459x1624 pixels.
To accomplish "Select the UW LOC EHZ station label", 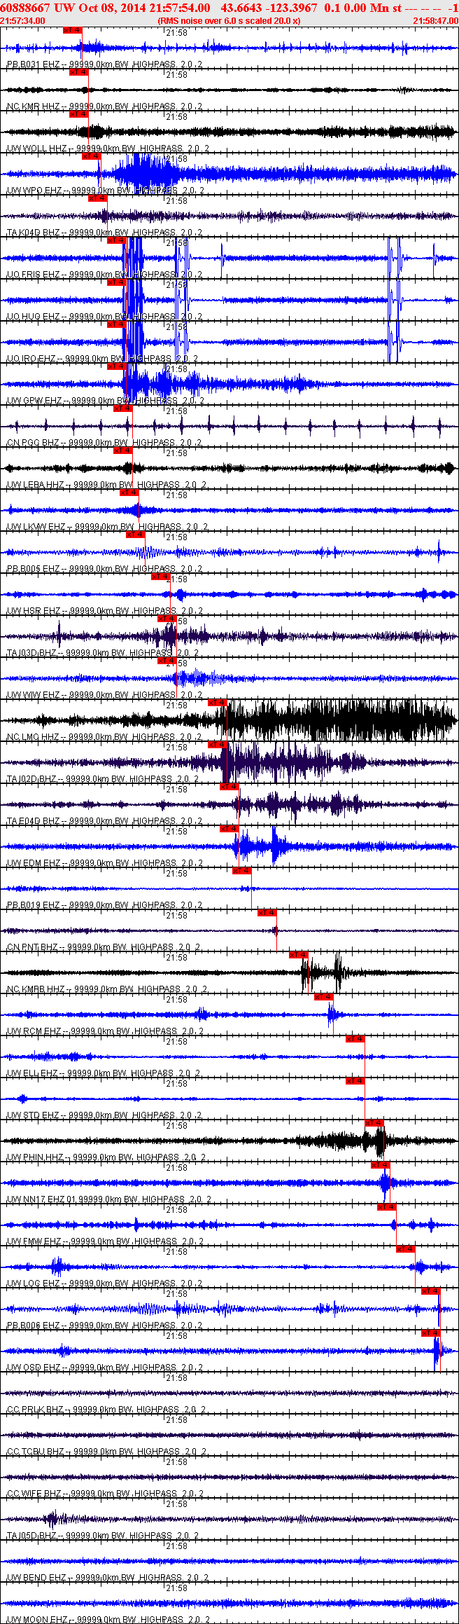I will (105, 1284).
